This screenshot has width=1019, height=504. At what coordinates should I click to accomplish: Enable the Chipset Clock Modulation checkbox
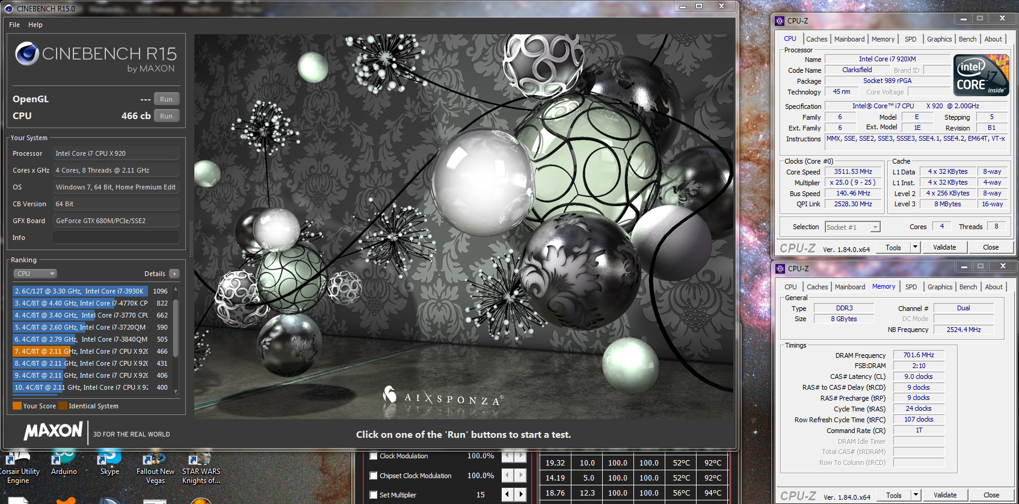coord(374,476)
